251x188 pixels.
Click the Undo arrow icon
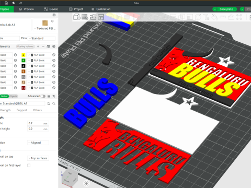click(x=14, y=3)
